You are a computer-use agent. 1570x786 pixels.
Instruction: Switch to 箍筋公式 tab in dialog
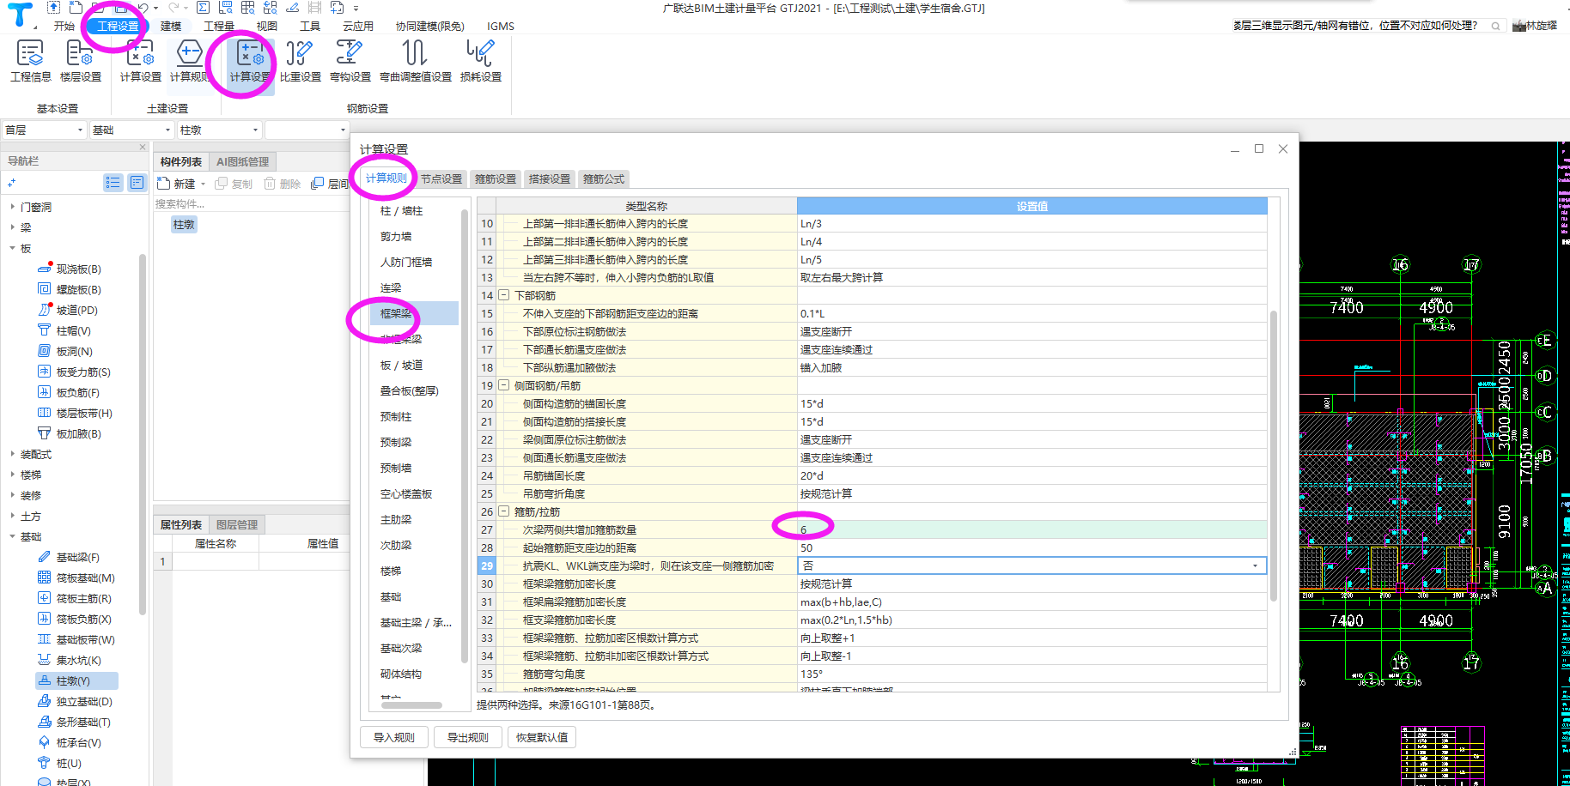coord(604,178)
